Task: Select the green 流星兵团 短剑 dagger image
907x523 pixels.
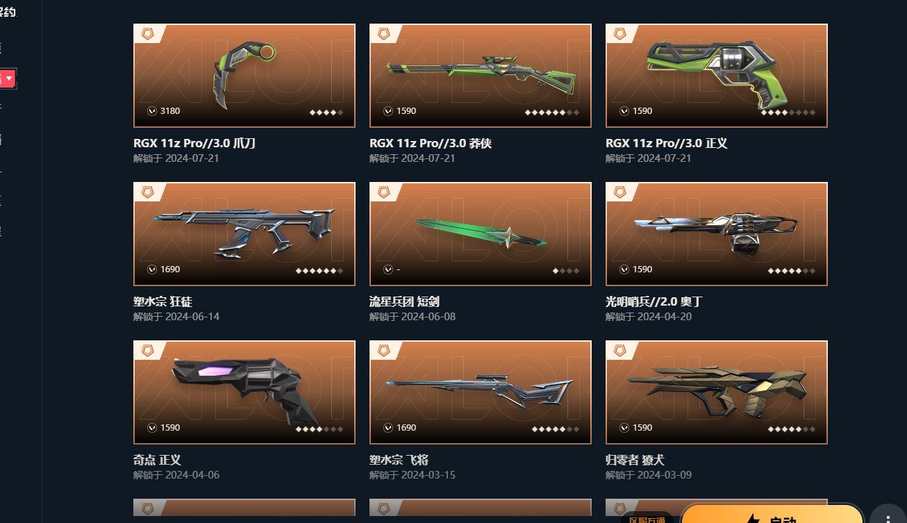Action: (481, 234)
